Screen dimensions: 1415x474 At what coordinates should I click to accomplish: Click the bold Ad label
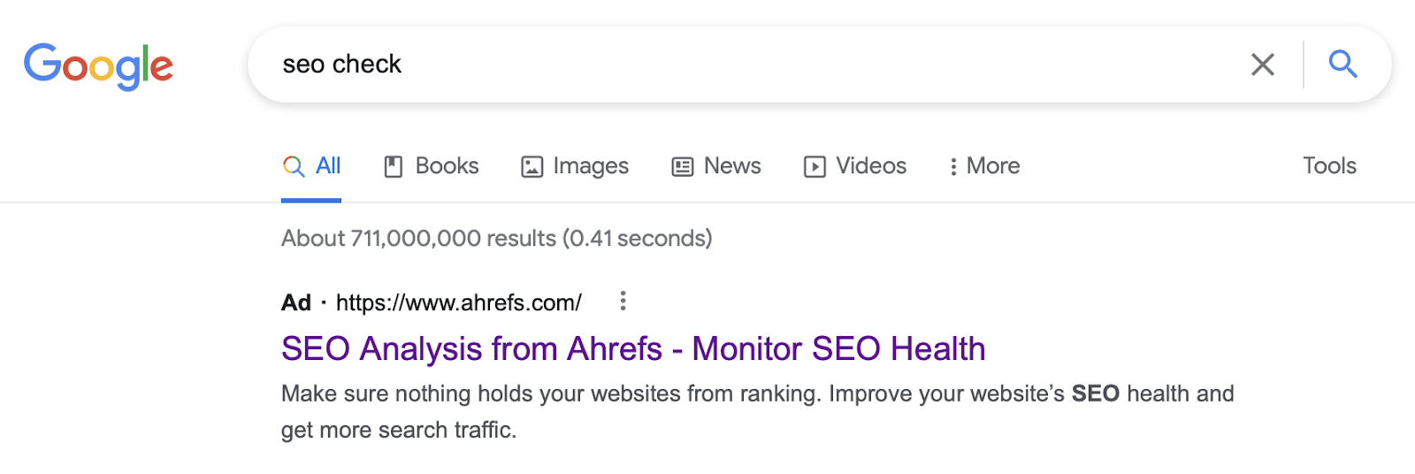click(x=296, y=303)
